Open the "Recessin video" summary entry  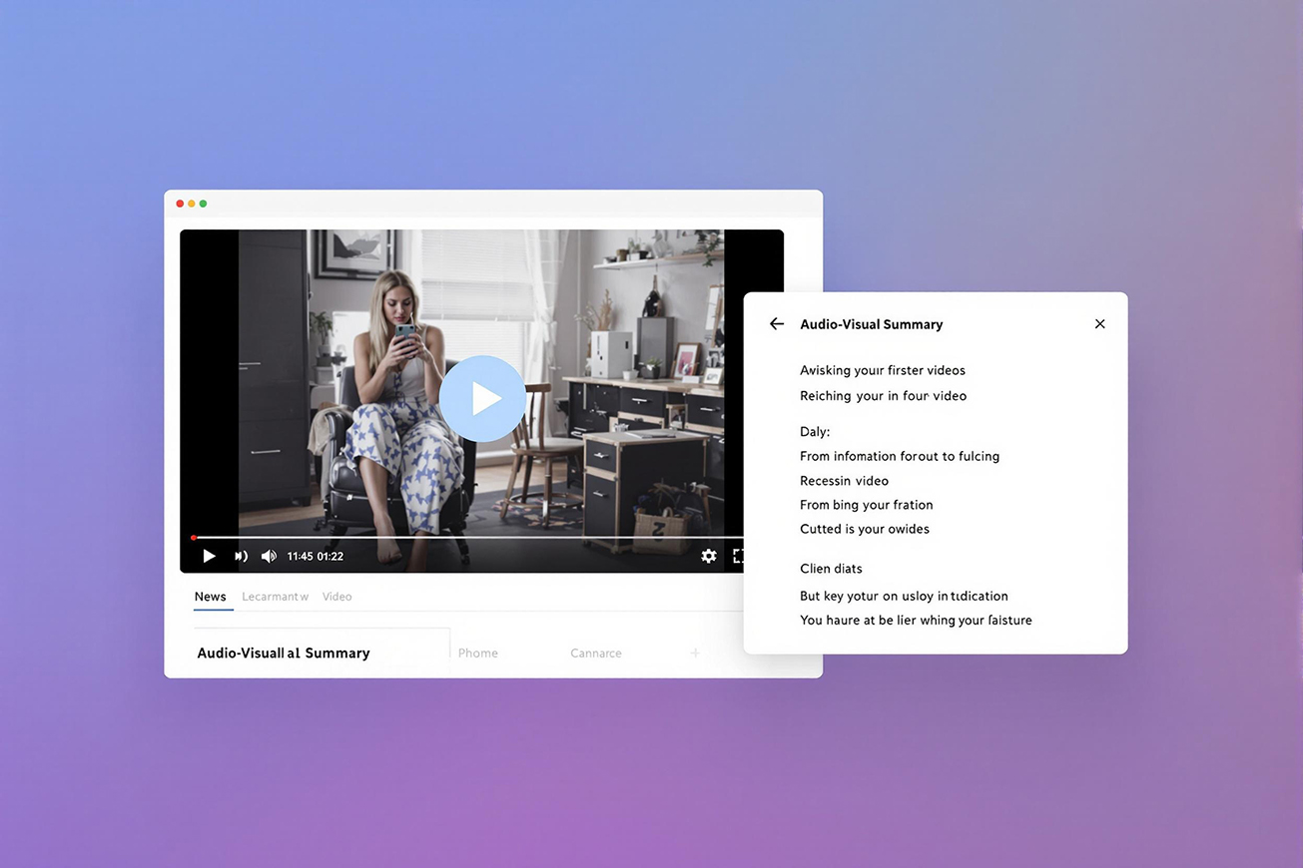click(x=844, y=481)
